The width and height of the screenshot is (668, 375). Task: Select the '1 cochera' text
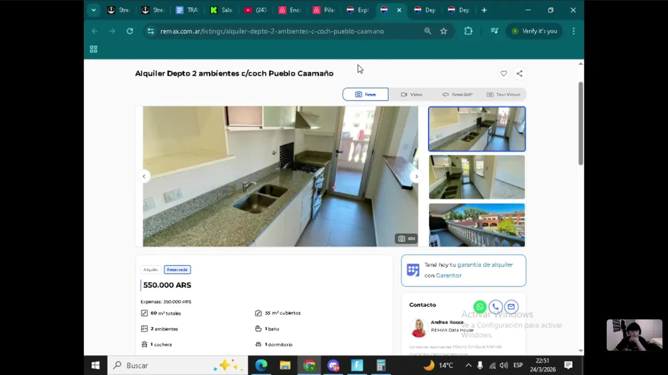[161, 344]
